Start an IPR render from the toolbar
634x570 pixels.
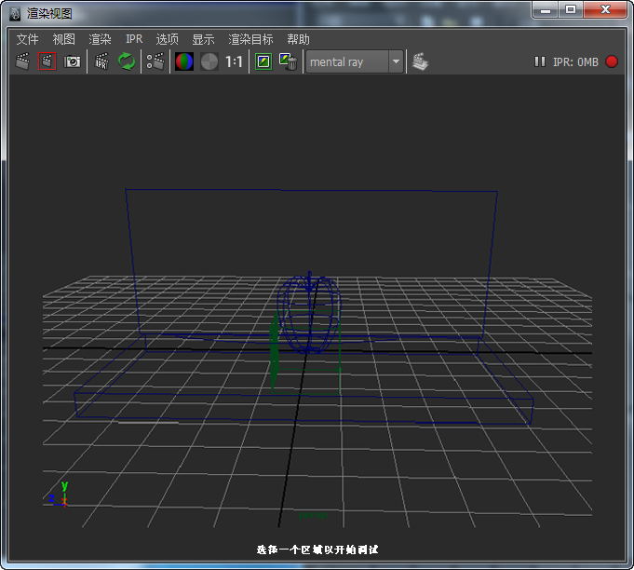[x=102, y=61]
